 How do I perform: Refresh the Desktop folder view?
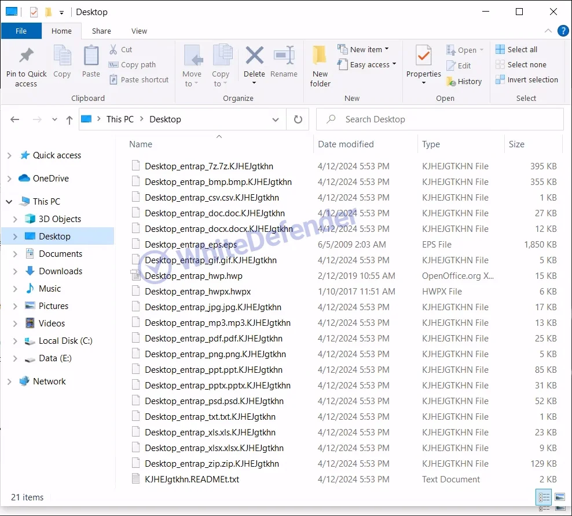tap(298, 119)
